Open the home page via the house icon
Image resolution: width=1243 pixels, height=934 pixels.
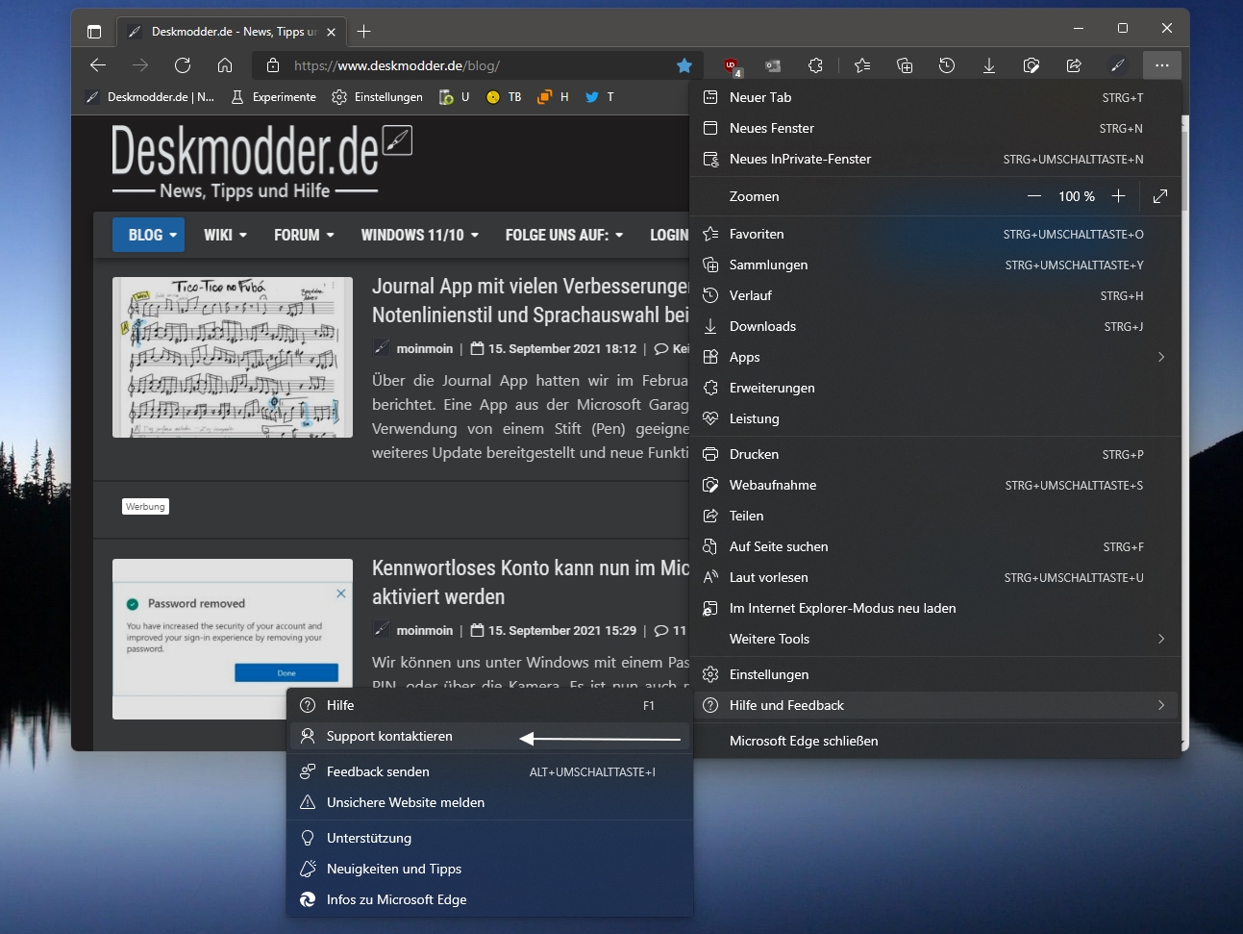click(x=225, y=65)
